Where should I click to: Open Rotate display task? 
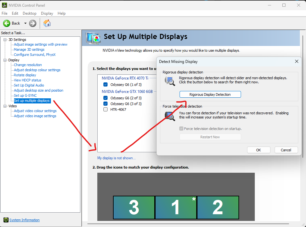pyautogui.click(x=25, y=75)
